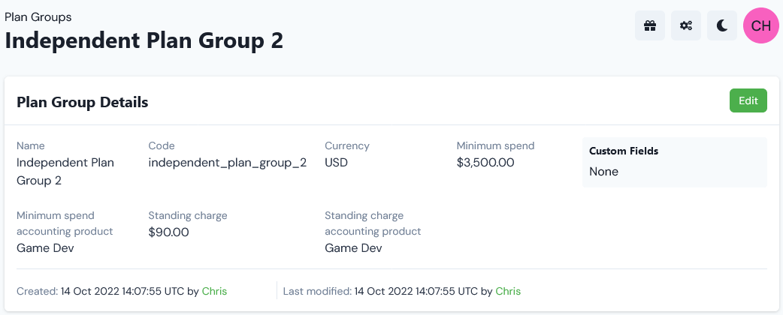Viewport: 783px width, 315px height.
Task: Click Game Dev under Minimum spend accounting product
Action: [x=45, y=247]
